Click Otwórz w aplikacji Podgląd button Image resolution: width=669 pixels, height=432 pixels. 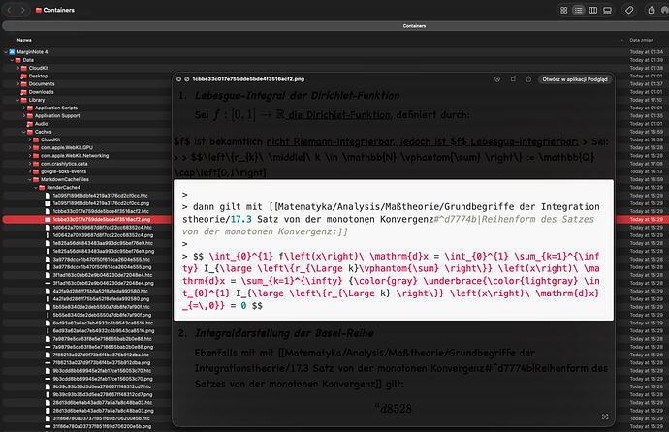pyautogui.click(x=575, y=79)
